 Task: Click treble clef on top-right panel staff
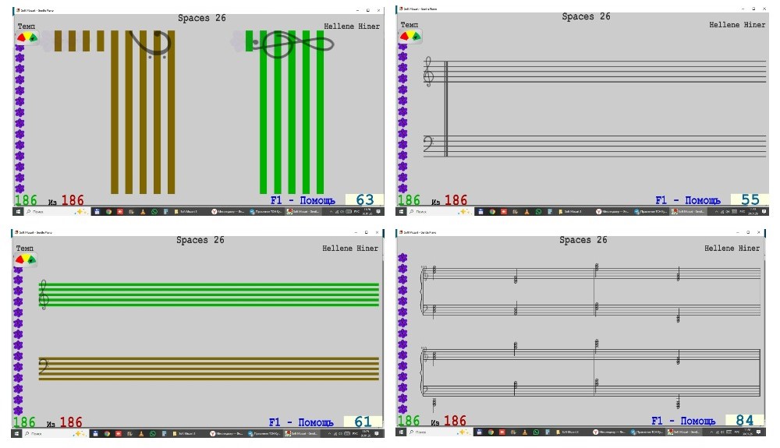pos(428,72)
